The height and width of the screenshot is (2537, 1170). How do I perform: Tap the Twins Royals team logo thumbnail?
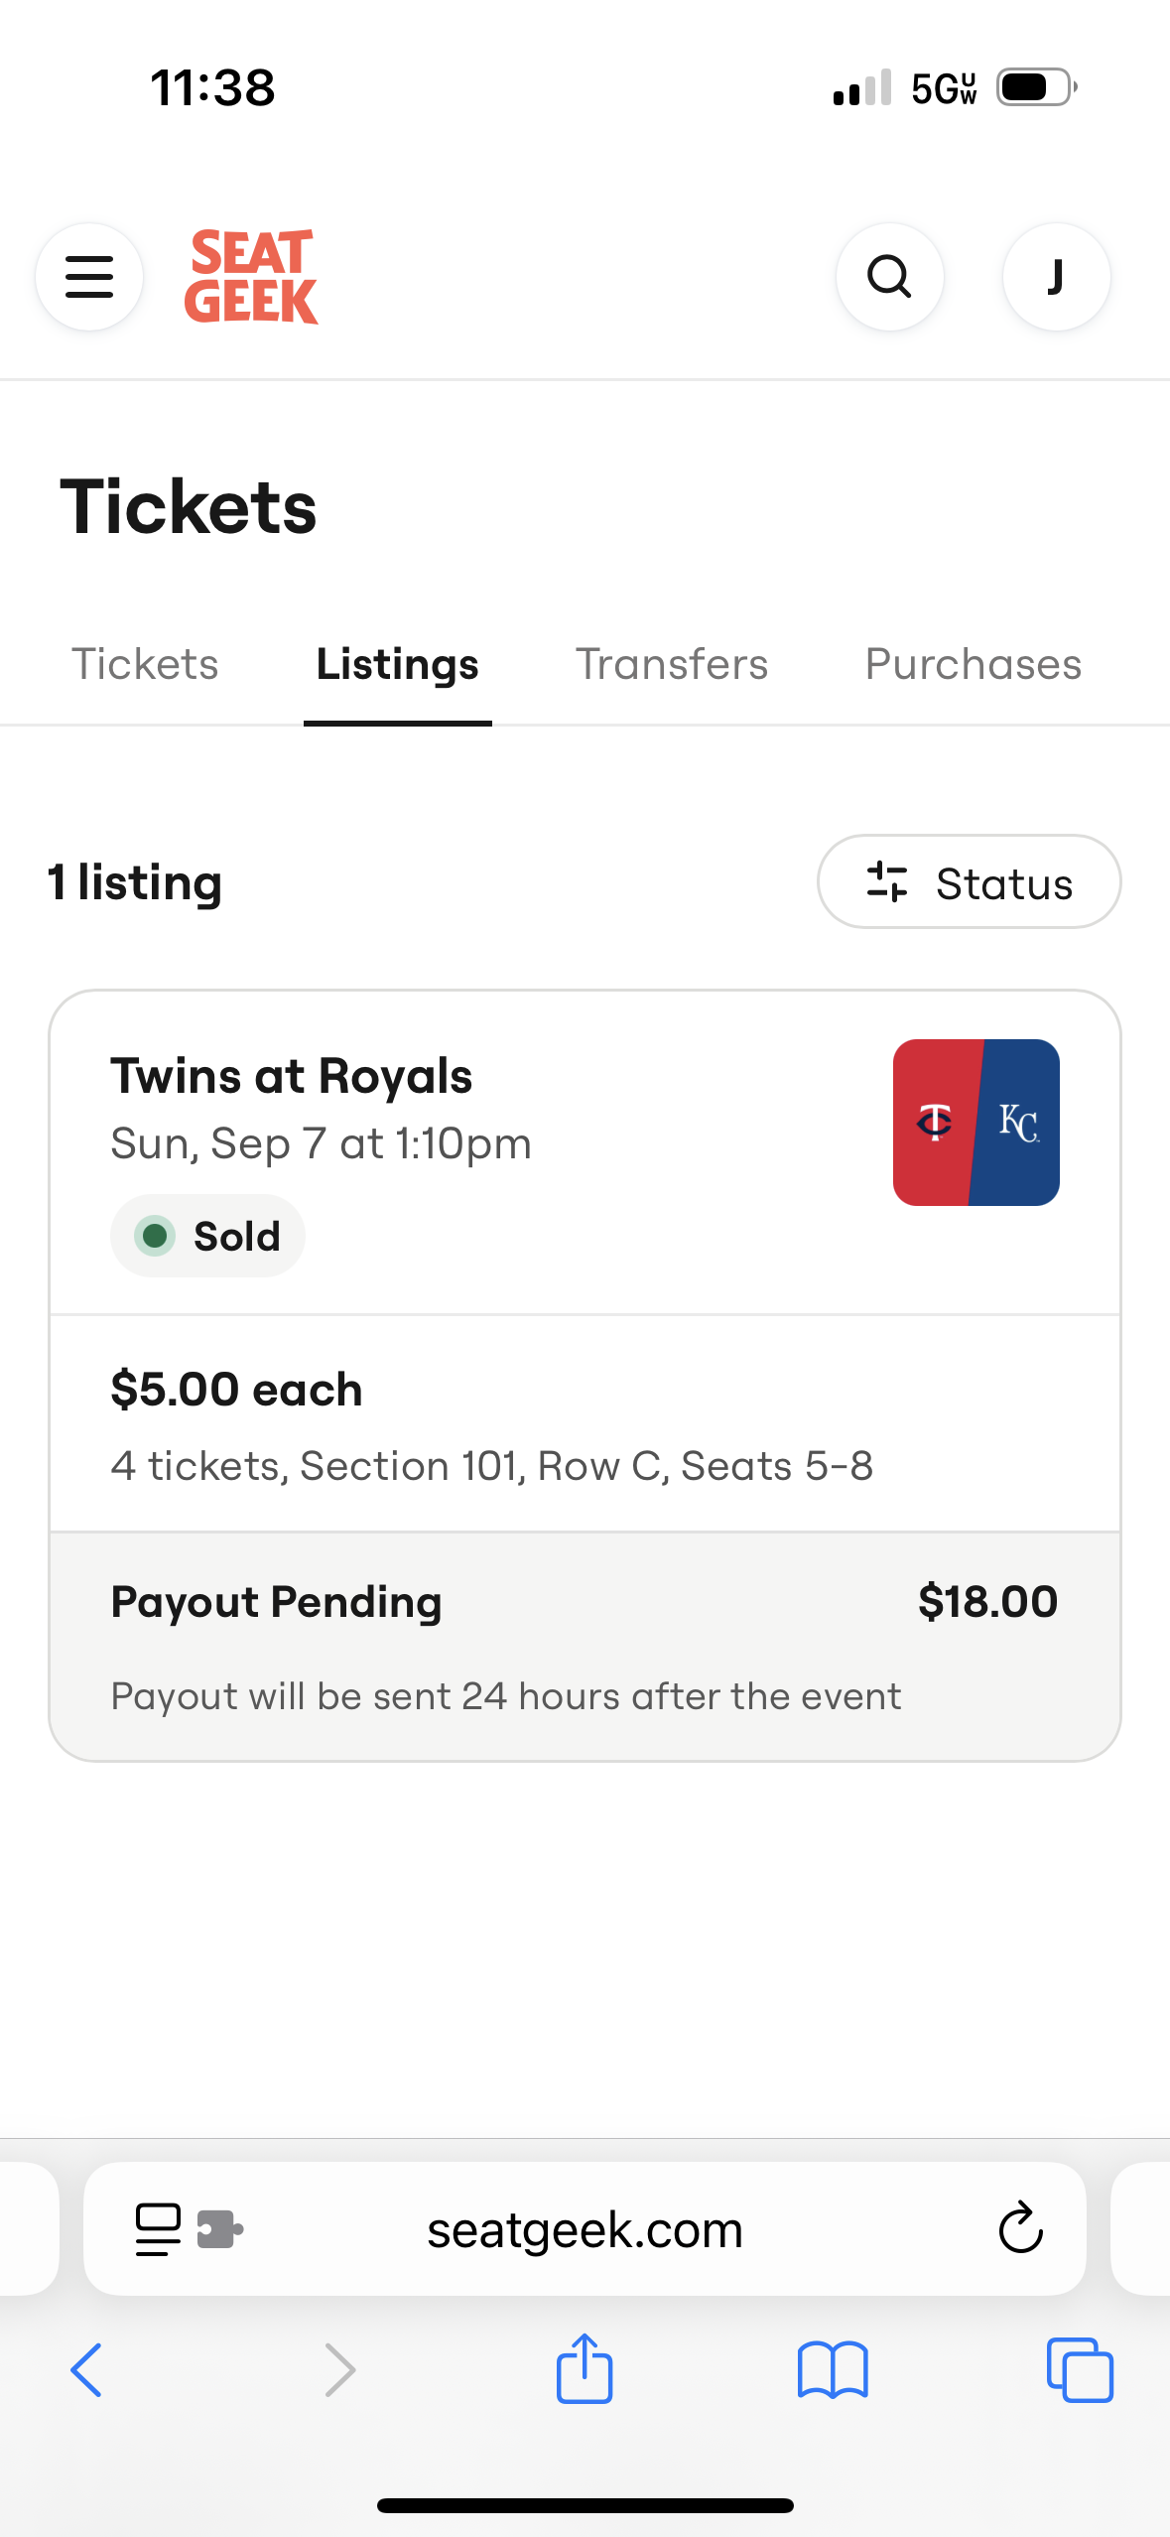(x=975, y=1123)
